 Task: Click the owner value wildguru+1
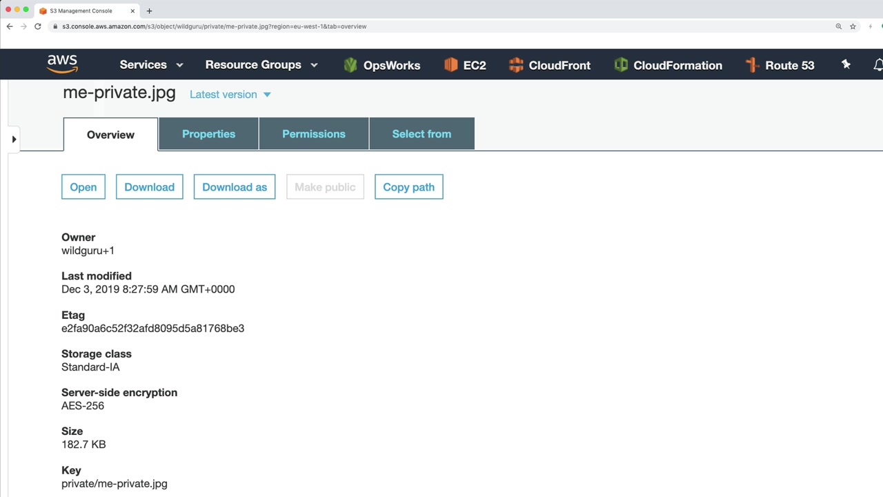pyautogui.click(x=88, y=251)
